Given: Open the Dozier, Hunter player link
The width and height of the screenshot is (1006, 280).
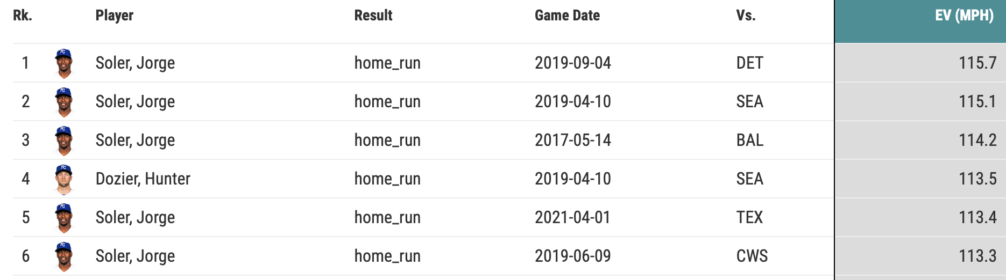Looking at the screenshot, I should pos(143,179).
